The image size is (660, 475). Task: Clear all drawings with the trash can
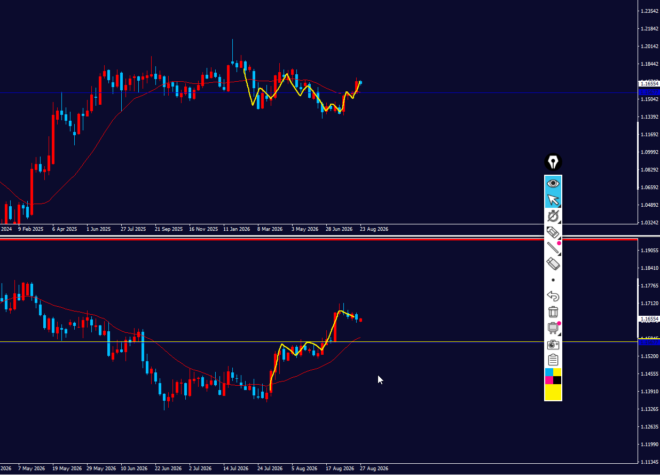click(x=553, y=312)
